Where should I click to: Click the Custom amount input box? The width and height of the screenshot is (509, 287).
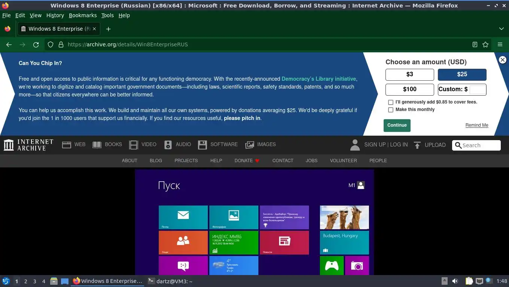(478, 89)
